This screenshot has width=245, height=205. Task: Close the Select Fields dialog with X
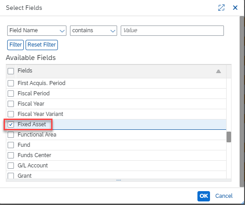click(235, 8)
